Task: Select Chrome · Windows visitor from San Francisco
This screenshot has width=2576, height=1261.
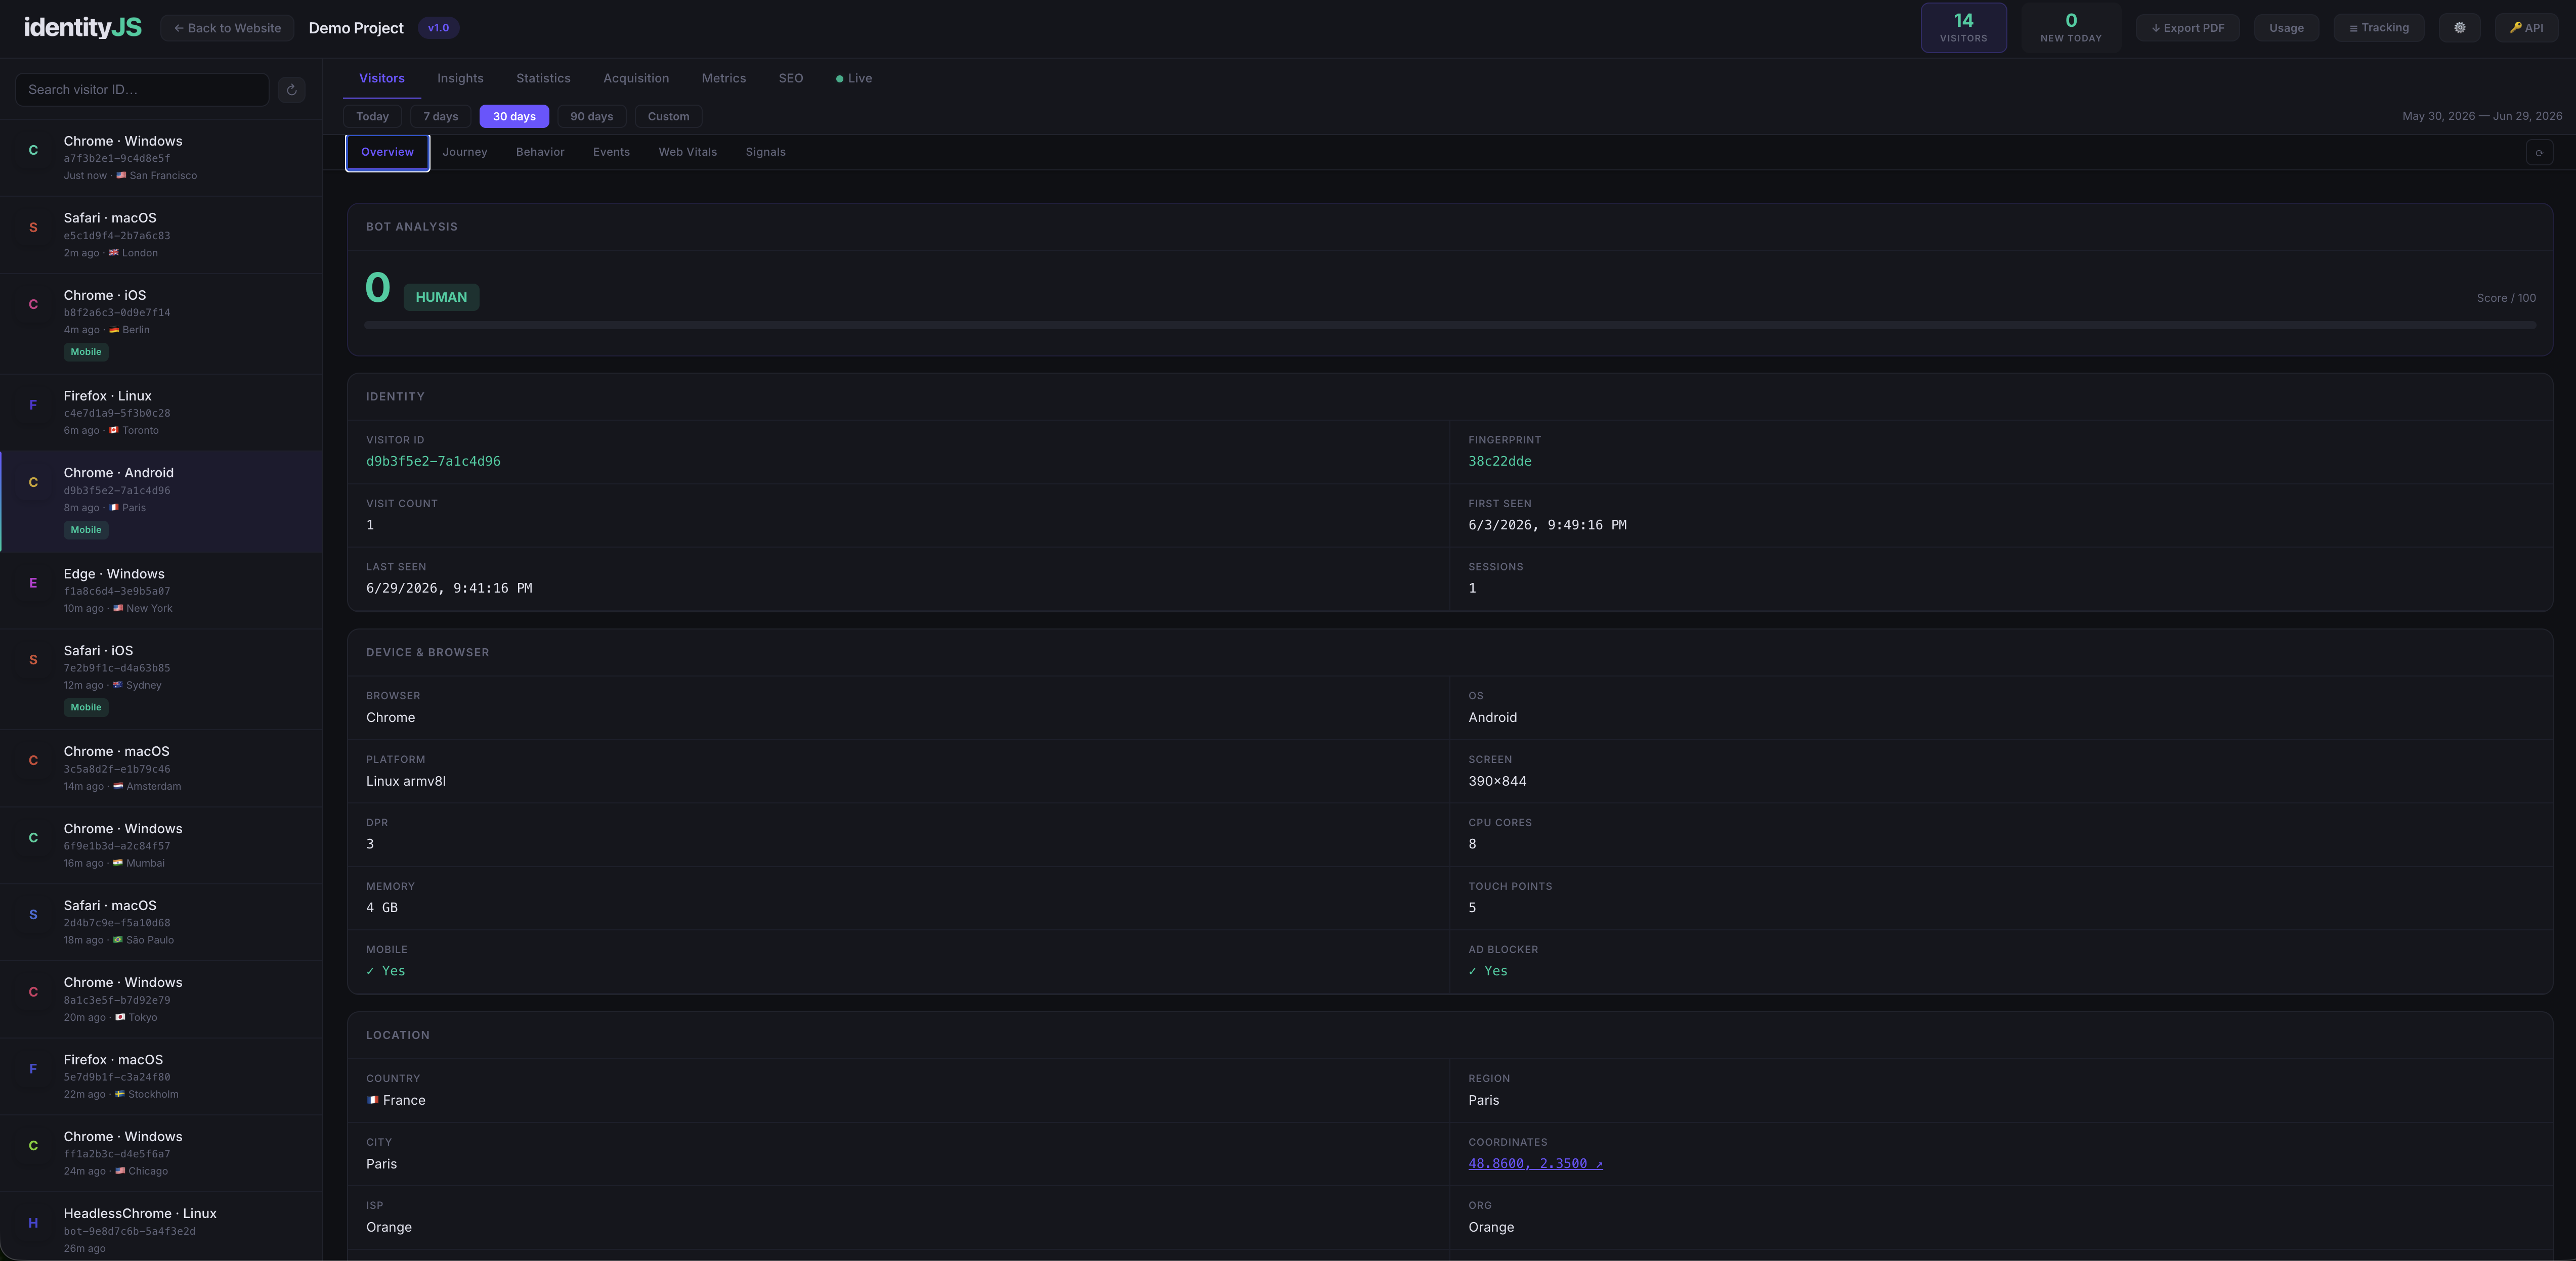Action: (x=161, y=158)
